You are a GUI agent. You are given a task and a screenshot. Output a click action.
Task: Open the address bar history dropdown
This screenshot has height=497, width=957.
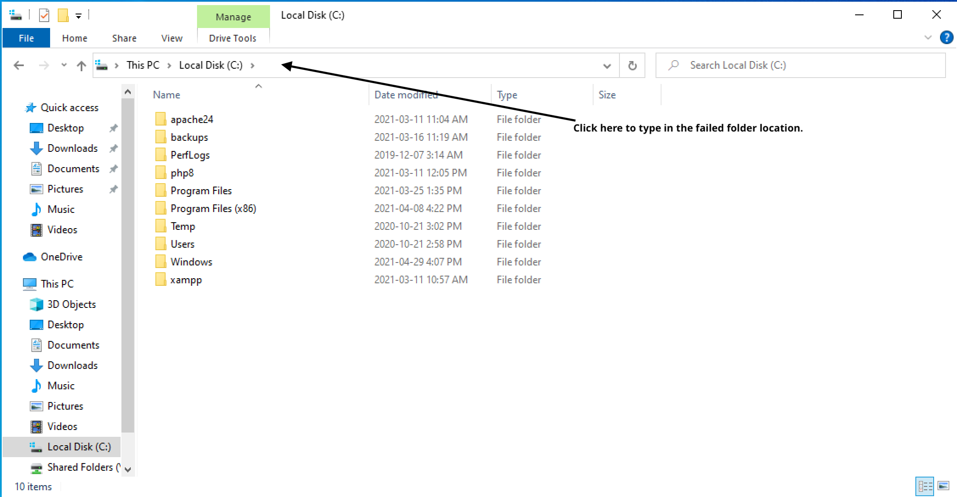(607, 66)
